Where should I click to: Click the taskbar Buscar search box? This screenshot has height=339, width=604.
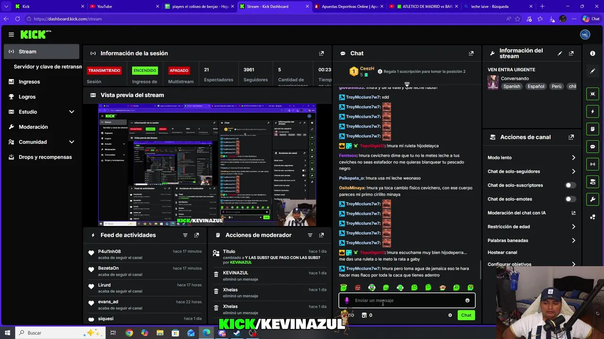(61, 333)
